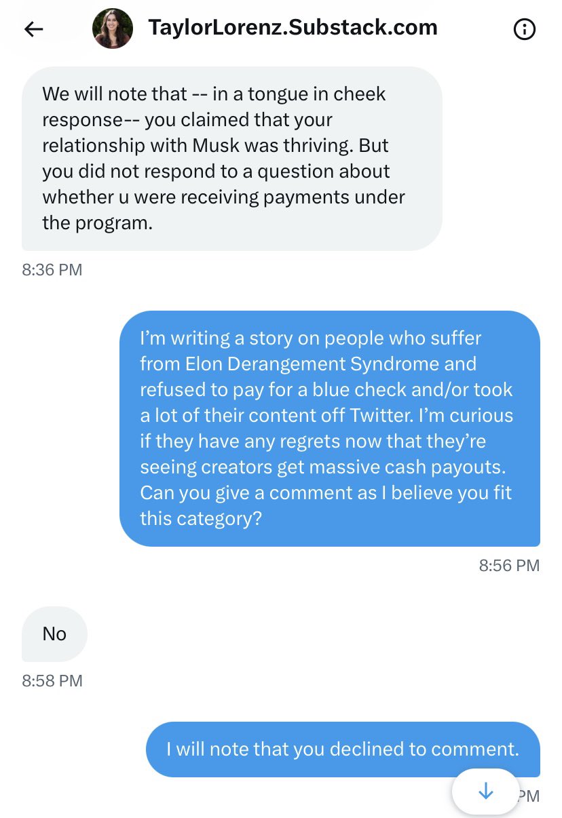
Task: Open conversation info icon
Action: [525, 29]
